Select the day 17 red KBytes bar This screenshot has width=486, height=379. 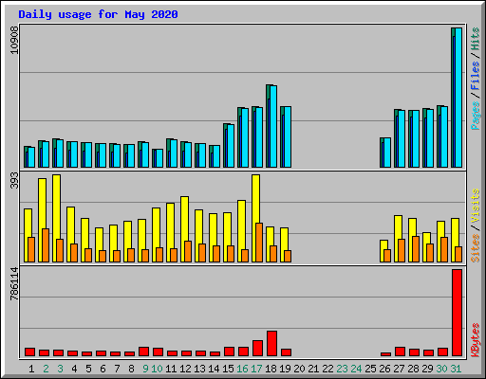point(257,349)
